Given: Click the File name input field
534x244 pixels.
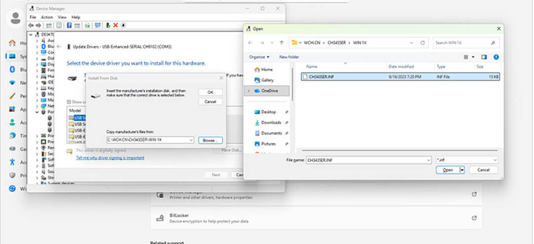Looking at the screenshot, I should coord(366,160).
